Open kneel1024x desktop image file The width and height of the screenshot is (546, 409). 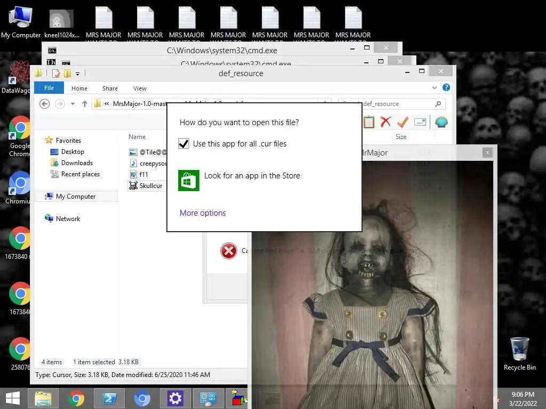62,22
